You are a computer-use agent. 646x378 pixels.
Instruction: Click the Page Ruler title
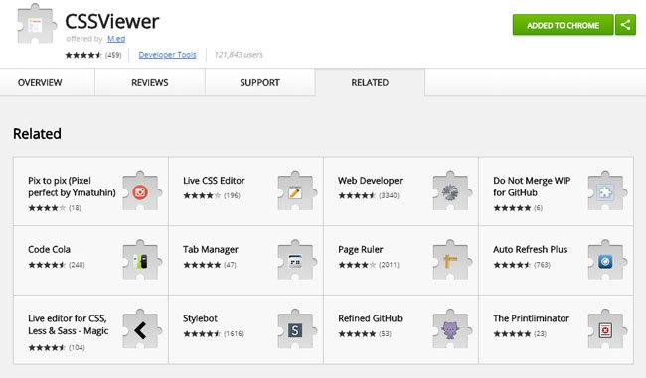point(361,249)
